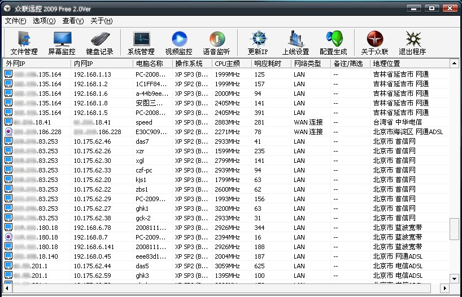Open 上线设置 online settings
462x297 pixels.
[295, 43]
